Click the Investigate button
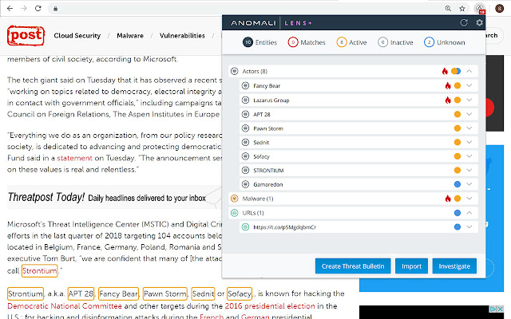This screenshot has width=511, height=319. [x=454, y=266]
